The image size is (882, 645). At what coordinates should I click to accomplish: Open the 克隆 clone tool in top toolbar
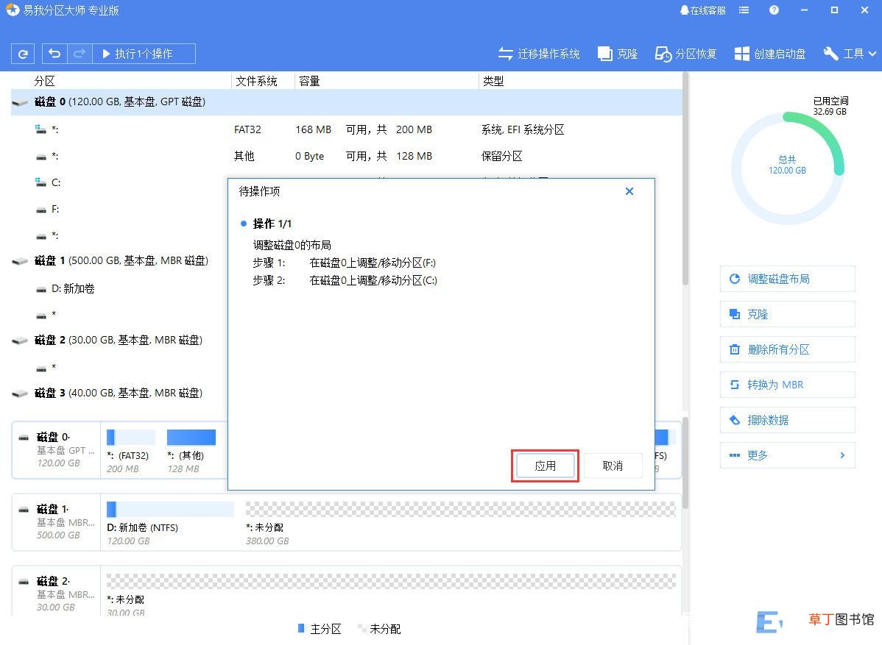(618, 54)
